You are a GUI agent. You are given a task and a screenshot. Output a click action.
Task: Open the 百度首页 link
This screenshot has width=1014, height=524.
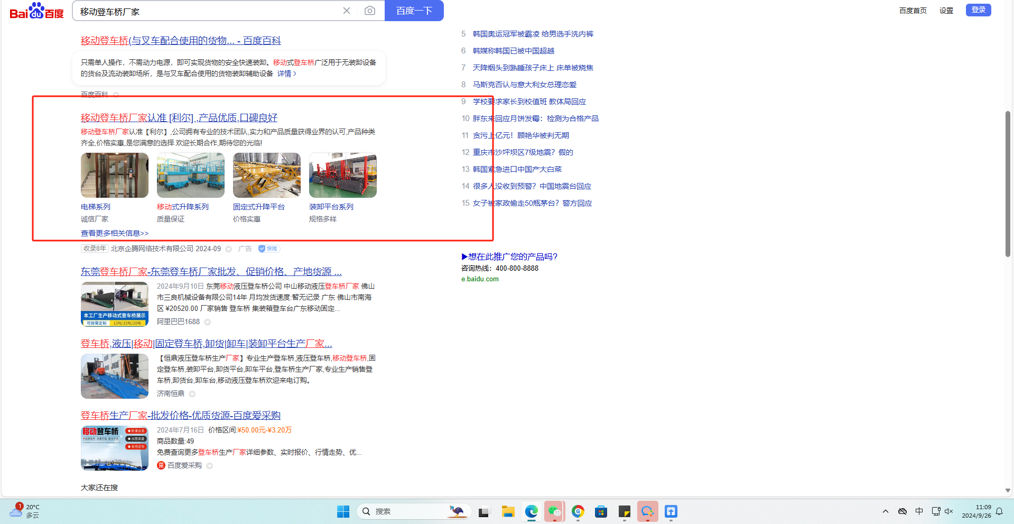coord(913,11)
